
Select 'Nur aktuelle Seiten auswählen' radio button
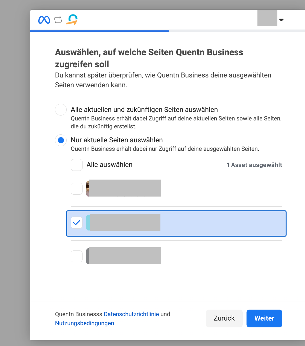tap(61, 140)
